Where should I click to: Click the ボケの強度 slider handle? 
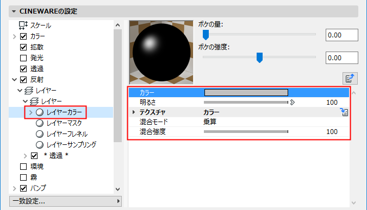pyautogui.click(x=259, y=58)
